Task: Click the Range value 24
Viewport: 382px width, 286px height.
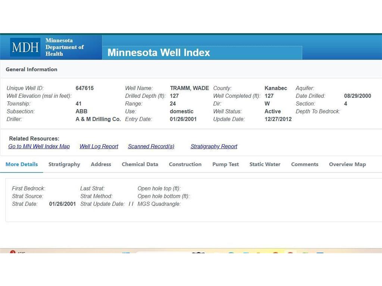Action: click(x=173, y=104)
